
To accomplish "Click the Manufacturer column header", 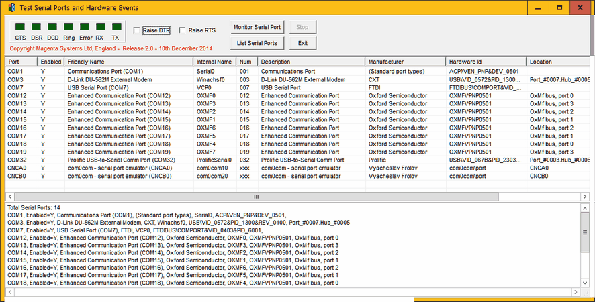I will 405,62.
